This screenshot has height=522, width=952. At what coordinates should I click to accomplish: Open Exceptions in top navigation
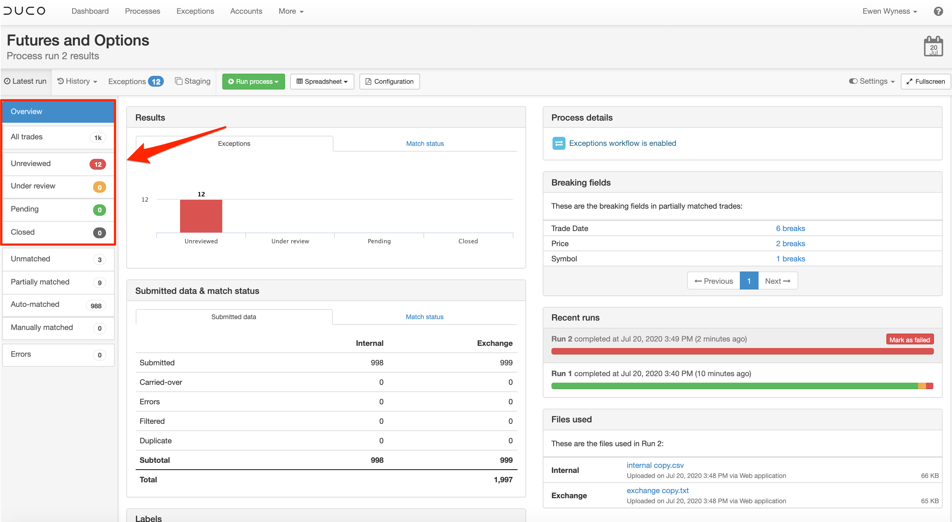click(x=195, y=11)
